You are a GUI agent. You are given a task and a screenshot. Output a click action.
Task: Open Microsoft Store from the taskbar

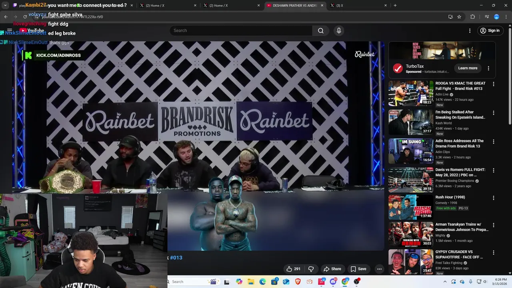(x=274, y=282)
